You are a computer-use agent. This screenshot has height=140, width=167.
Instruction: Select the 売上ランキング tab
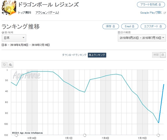[x=97, y=55]
